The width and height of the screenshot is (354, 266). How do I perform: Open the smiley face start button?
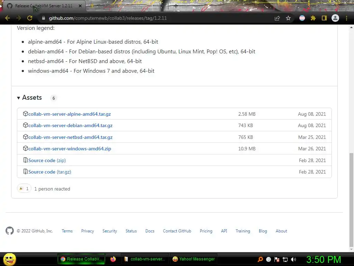[9, 259]
